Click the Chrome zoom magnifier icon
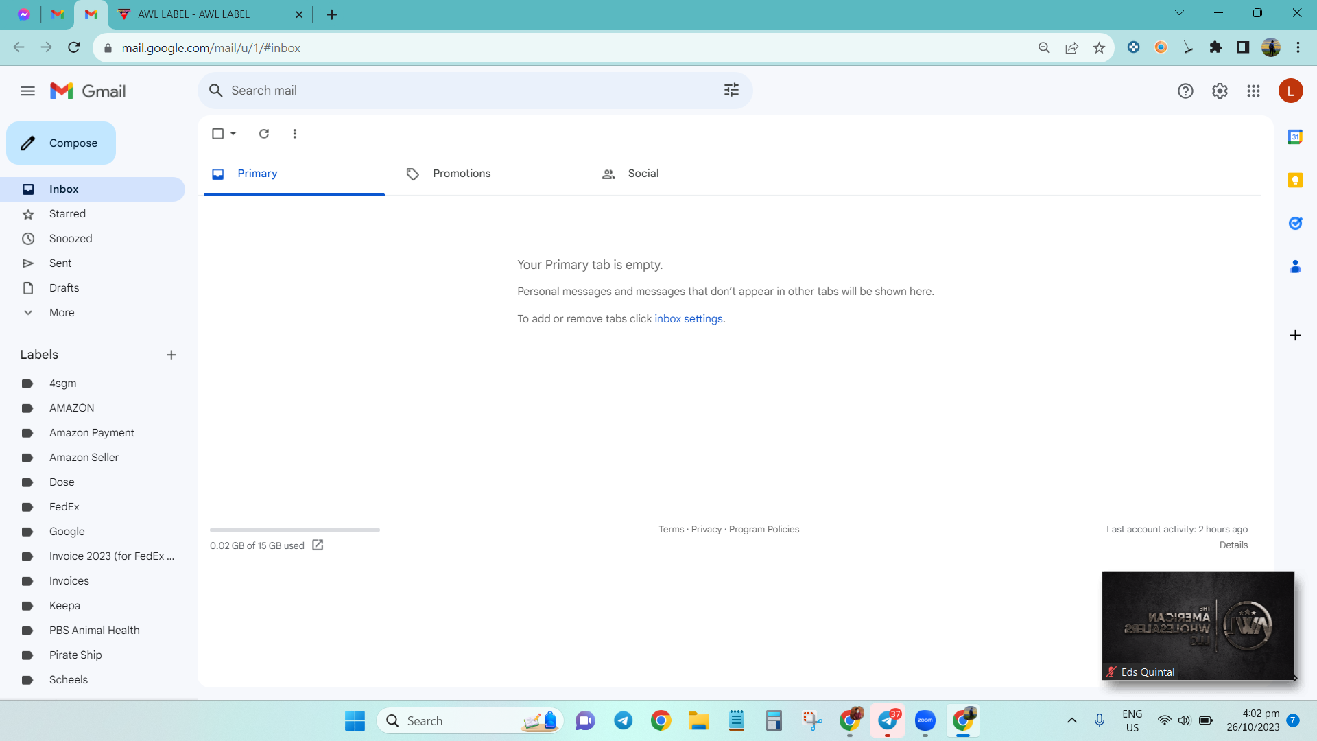This screenshot has width=1317, height=741. 1044,48
